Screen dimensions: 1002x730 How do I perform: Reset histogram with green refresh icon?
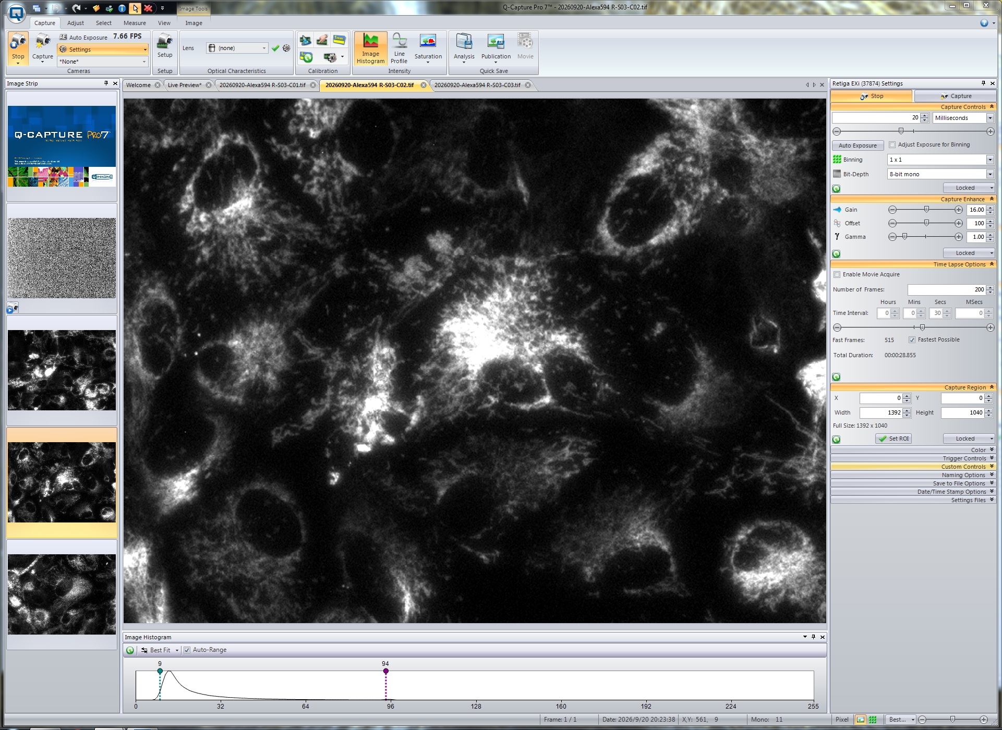click(130, 650)
